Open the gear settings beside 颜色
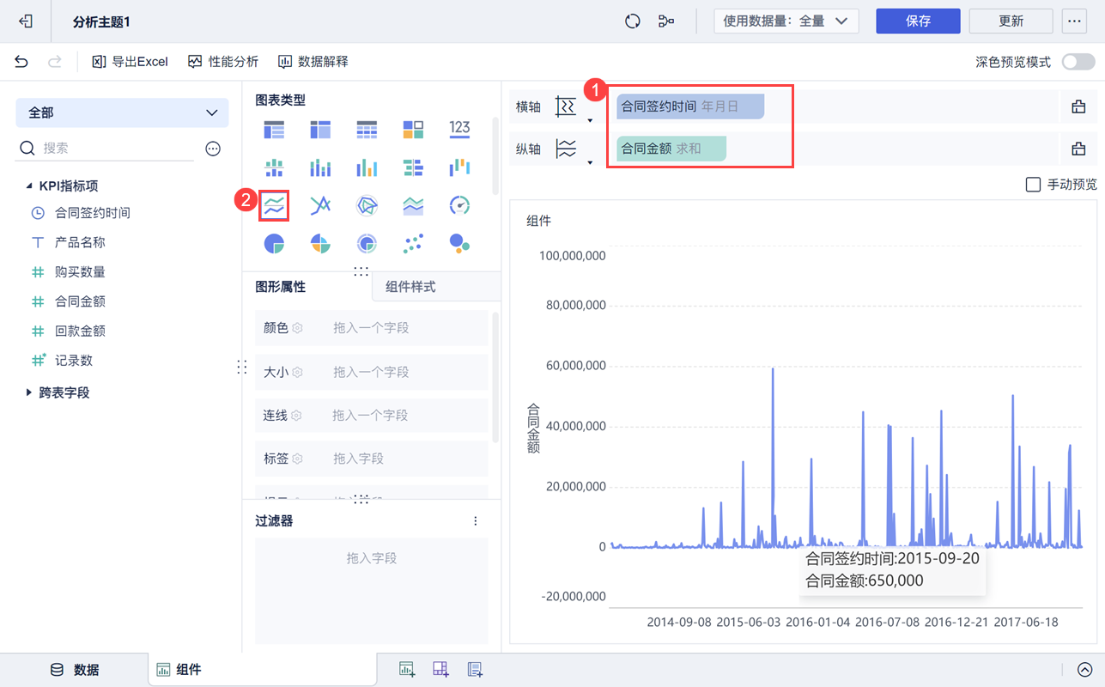The image size is (1105, 687). click(297, 328)
